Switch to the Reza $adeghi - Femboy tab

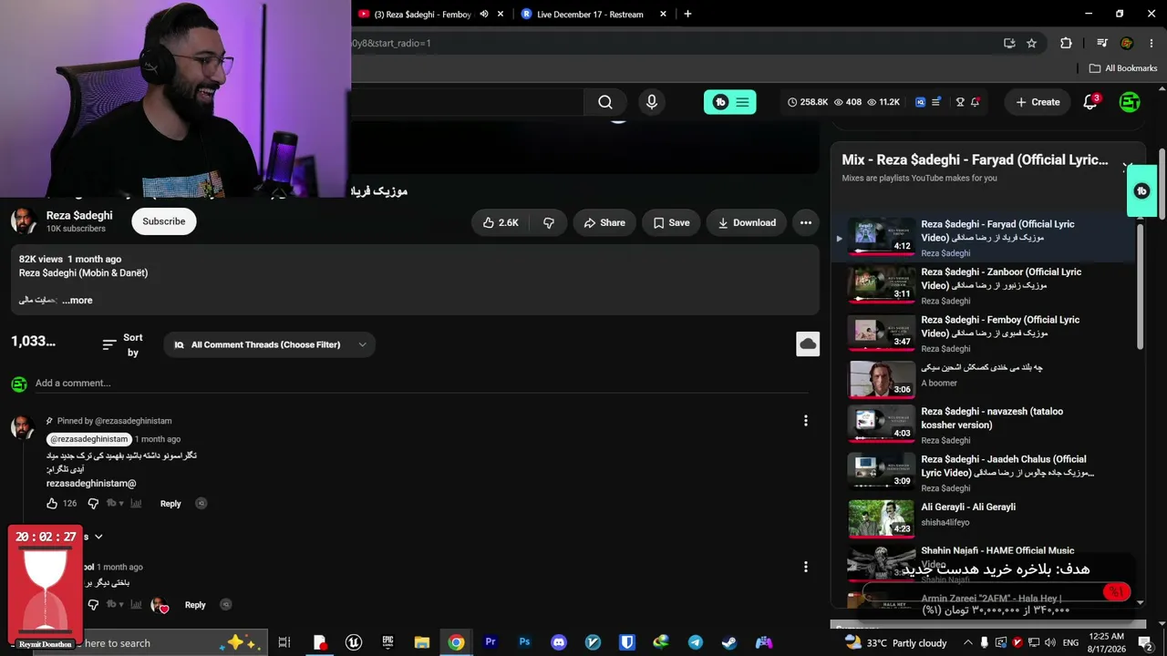pyautogui.click(x=421, y=14)
